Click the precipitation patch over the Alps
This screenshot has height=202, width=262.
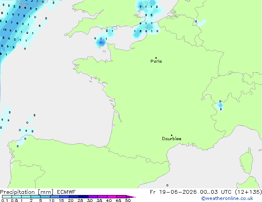[220, 106]
